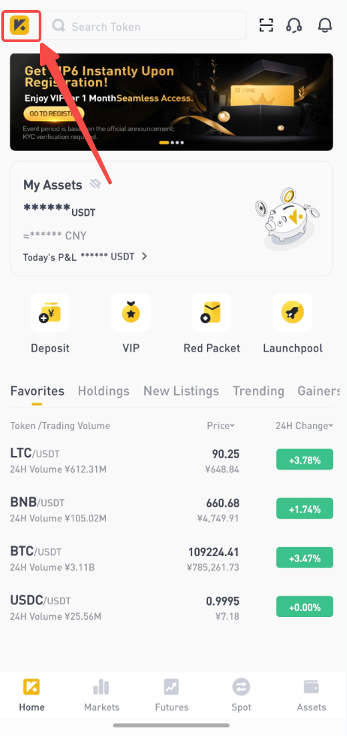Expand Today's P&L chevron
The width and height of the screenshot is (347, 736).
click(144, 256)
